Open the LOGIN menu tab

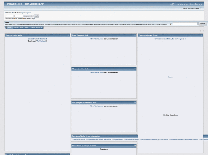[x=33, y=27]
